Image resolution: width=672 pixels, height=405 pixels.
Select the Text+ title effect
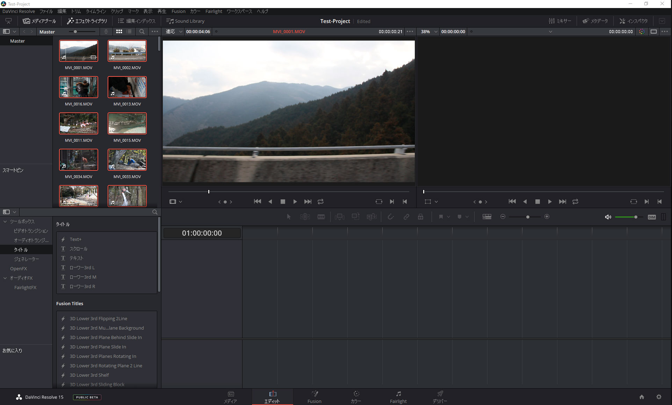coord(75,239)
